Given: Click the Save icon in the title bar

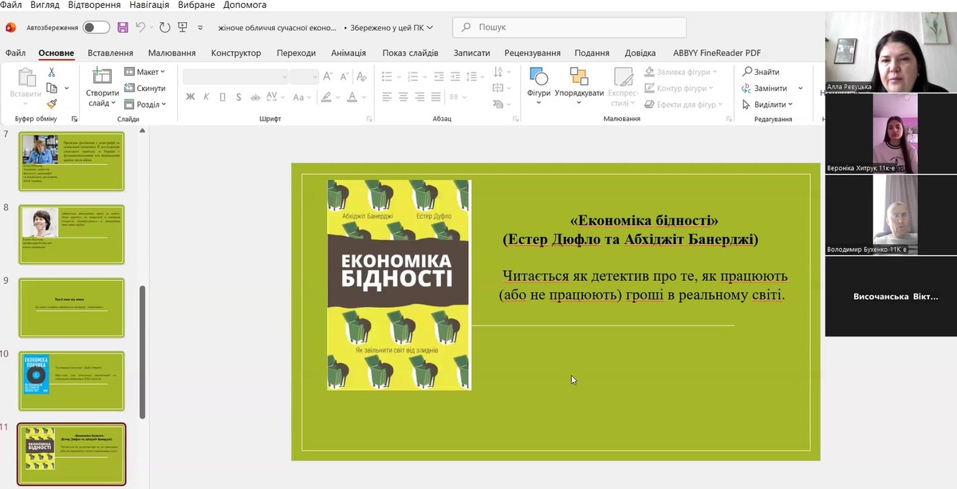Looking at the screenshot, I should tap(123, 27).
